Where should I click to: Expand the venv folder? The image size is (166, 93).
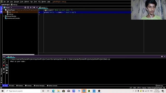pyautogui.click(x=5, y=12)
